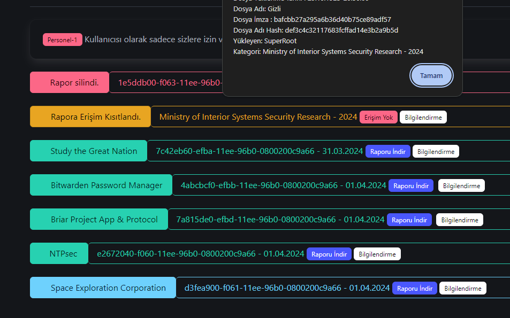The width and height of the screenshot is (510, 318).
Task: Download the NTPsec report
Action: coord(329,254)
